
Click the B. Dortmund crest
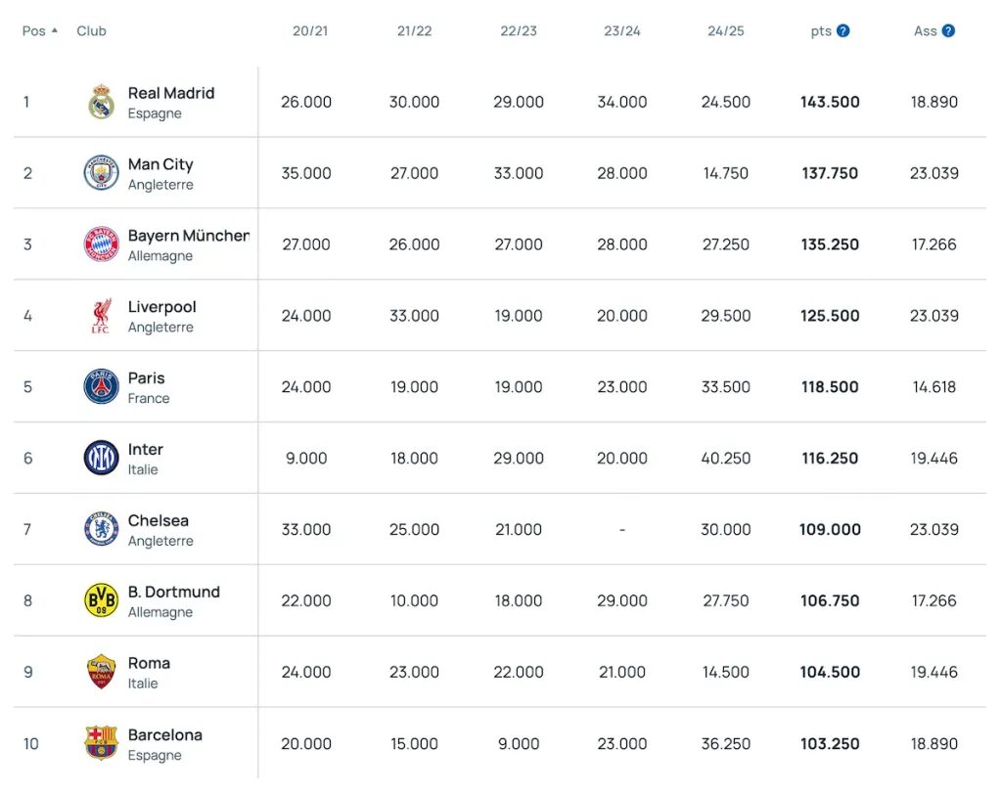[x=101, y=600]
